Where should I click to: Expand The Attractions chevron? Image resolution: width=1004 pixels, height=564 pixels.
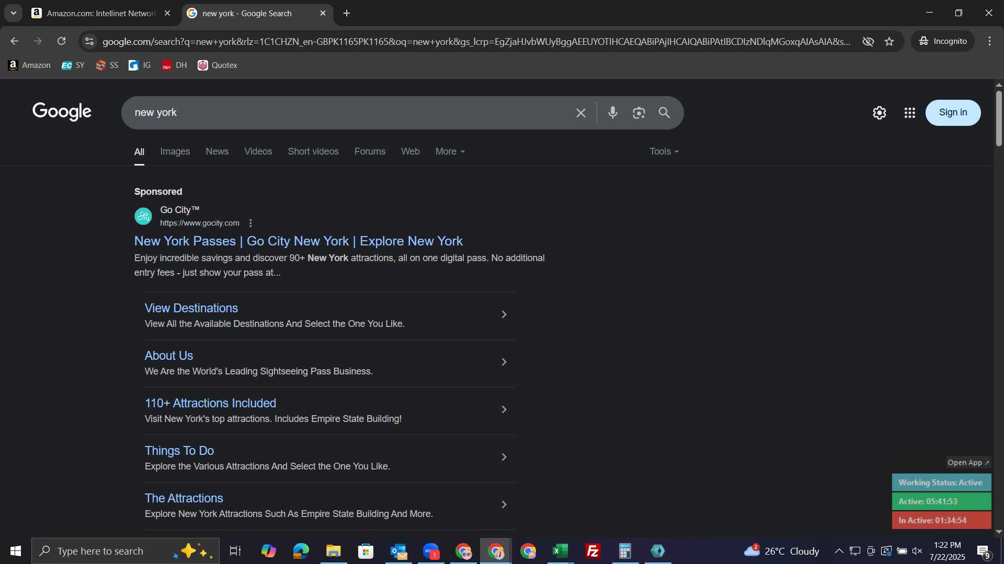[x=504, y=504]
